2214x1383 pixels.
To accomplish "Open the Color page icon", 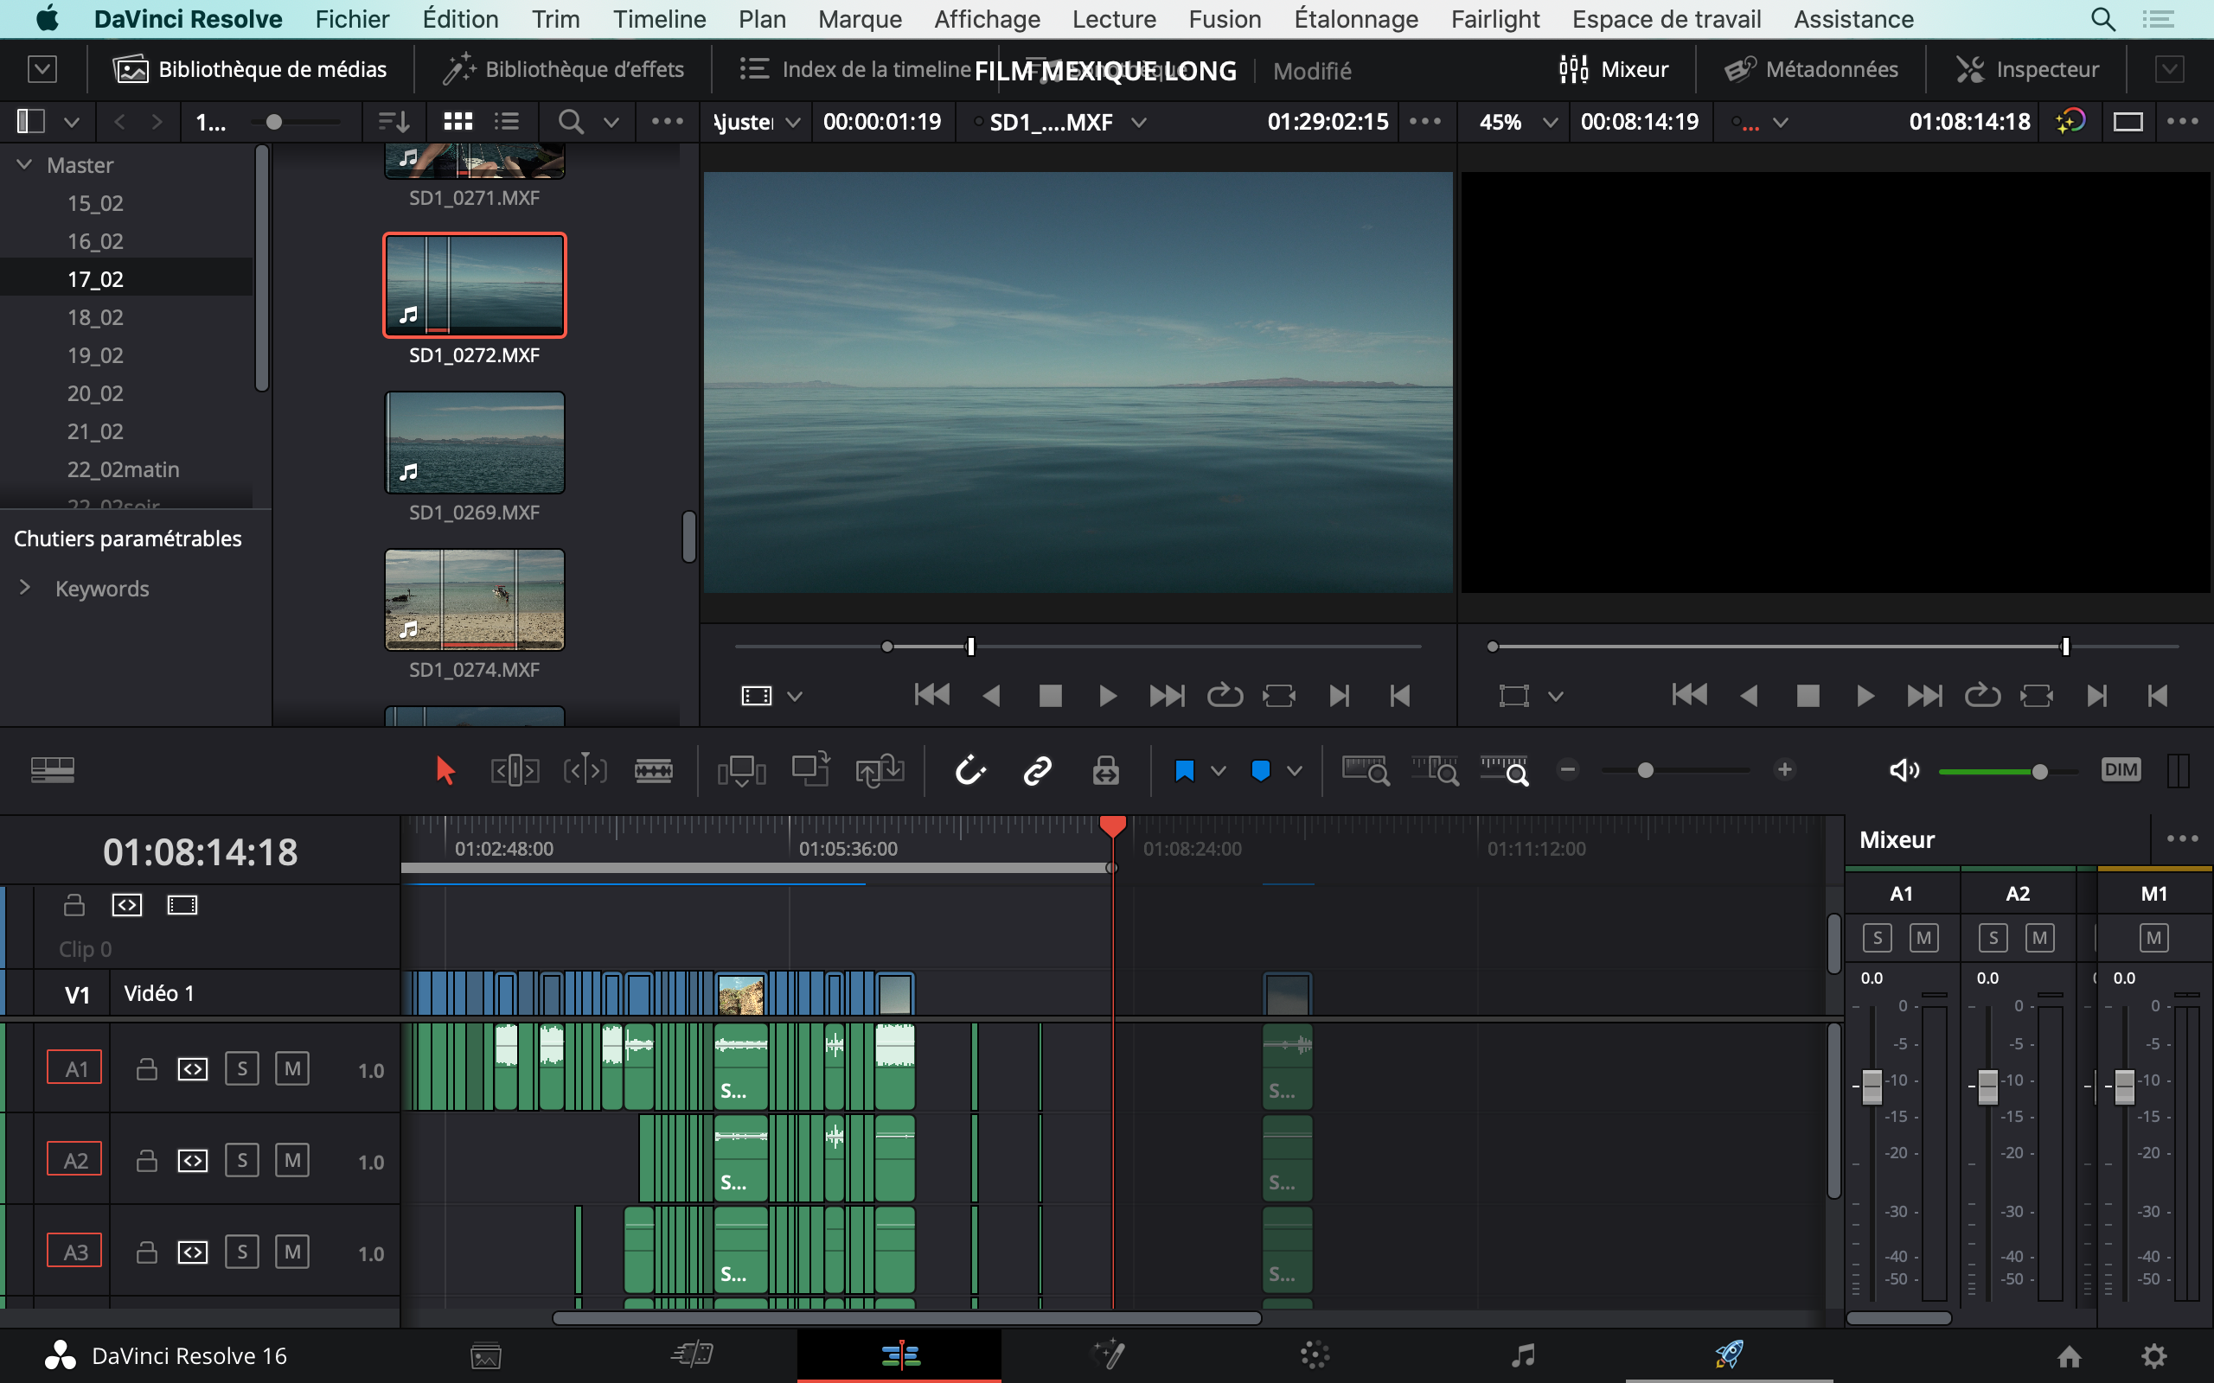I will click(x=1315, y=1354).
